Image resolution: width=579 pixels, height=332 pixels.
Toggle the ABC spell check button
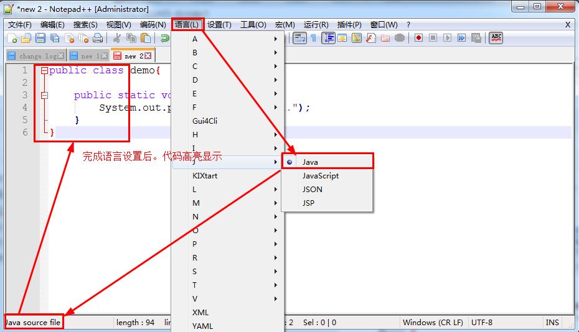pyautogui.click(x=496, y=38)
